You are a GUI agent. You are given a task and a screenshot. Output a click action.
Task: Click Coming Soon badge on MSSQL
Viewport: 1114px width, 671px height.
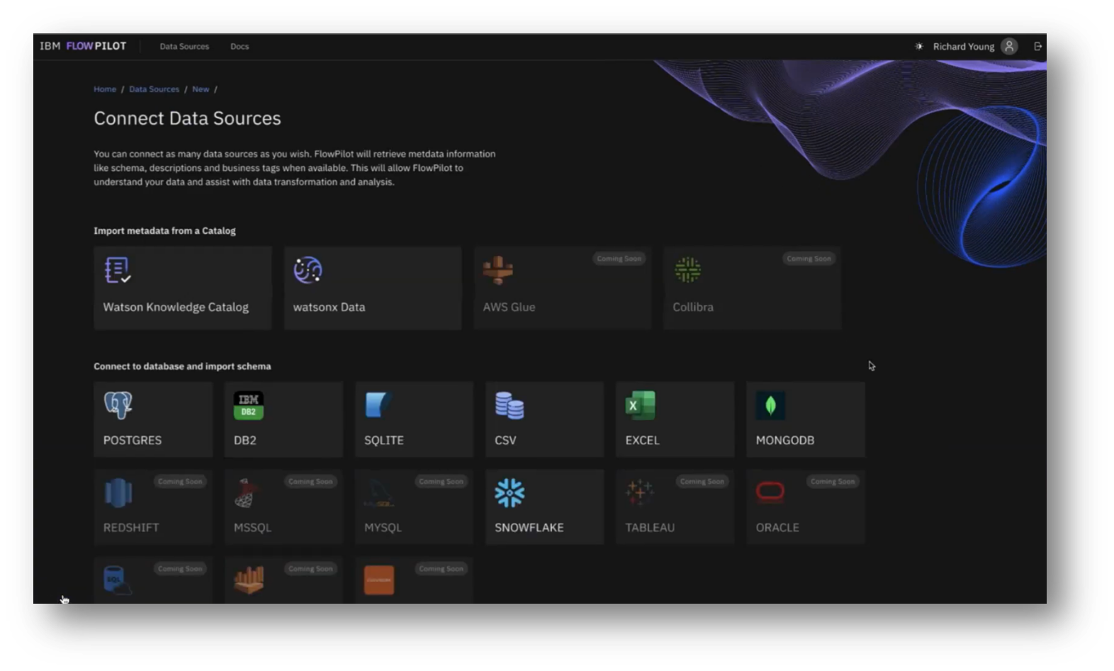tap(310, 482)
